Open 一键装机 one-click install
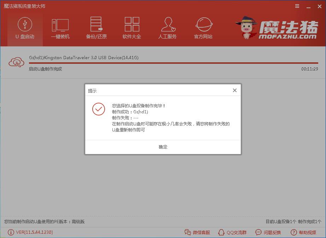326x238 pixels. [60, 28]
